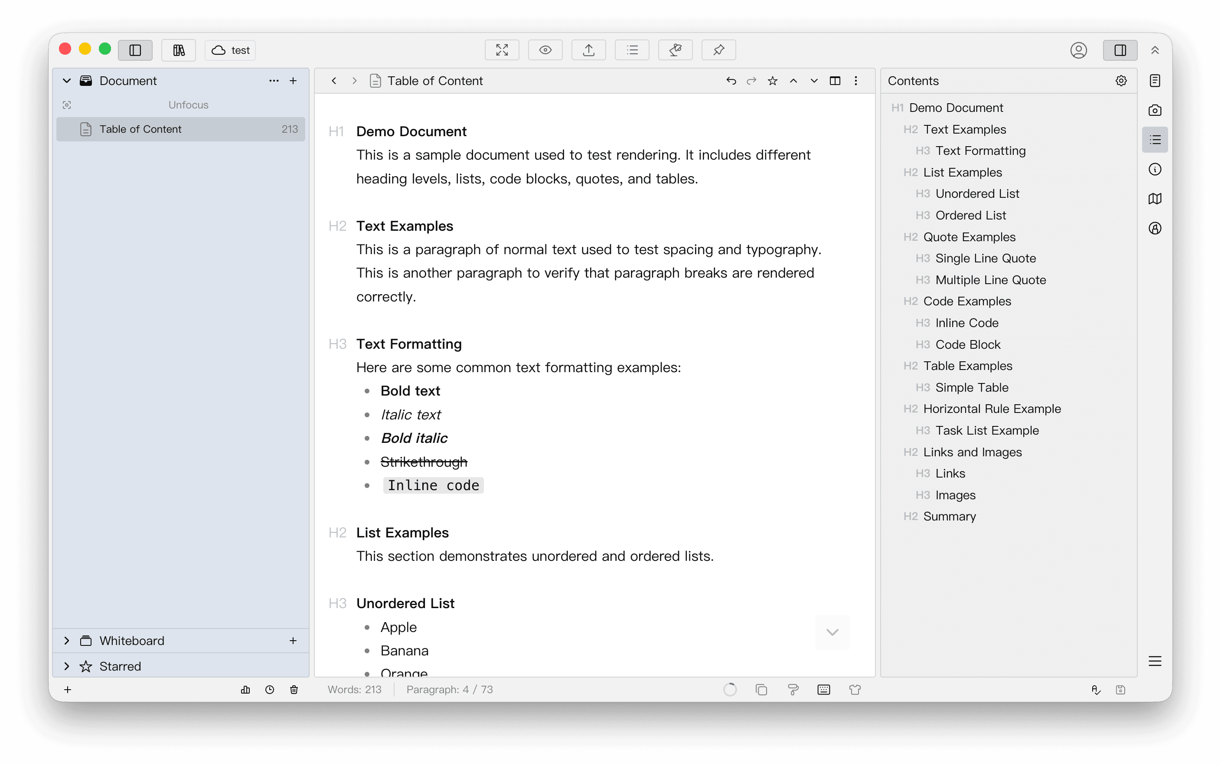Viewport: 1221px width, 766px height.
Task: Click the keyboard icon in status bar
Action: 823,690
